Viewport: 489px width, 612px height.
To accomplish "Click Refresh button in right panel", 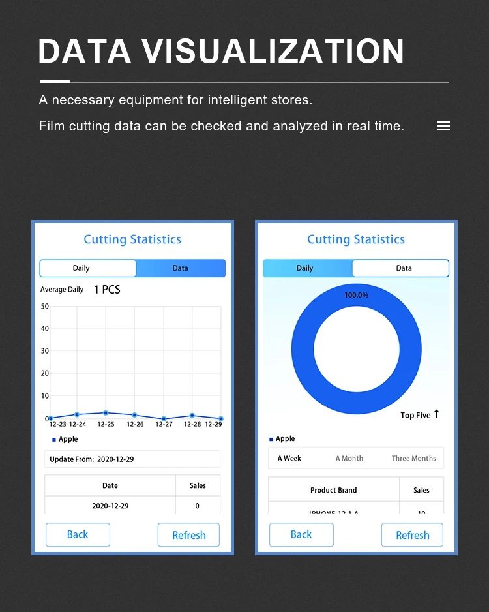I will click(412, 535).
